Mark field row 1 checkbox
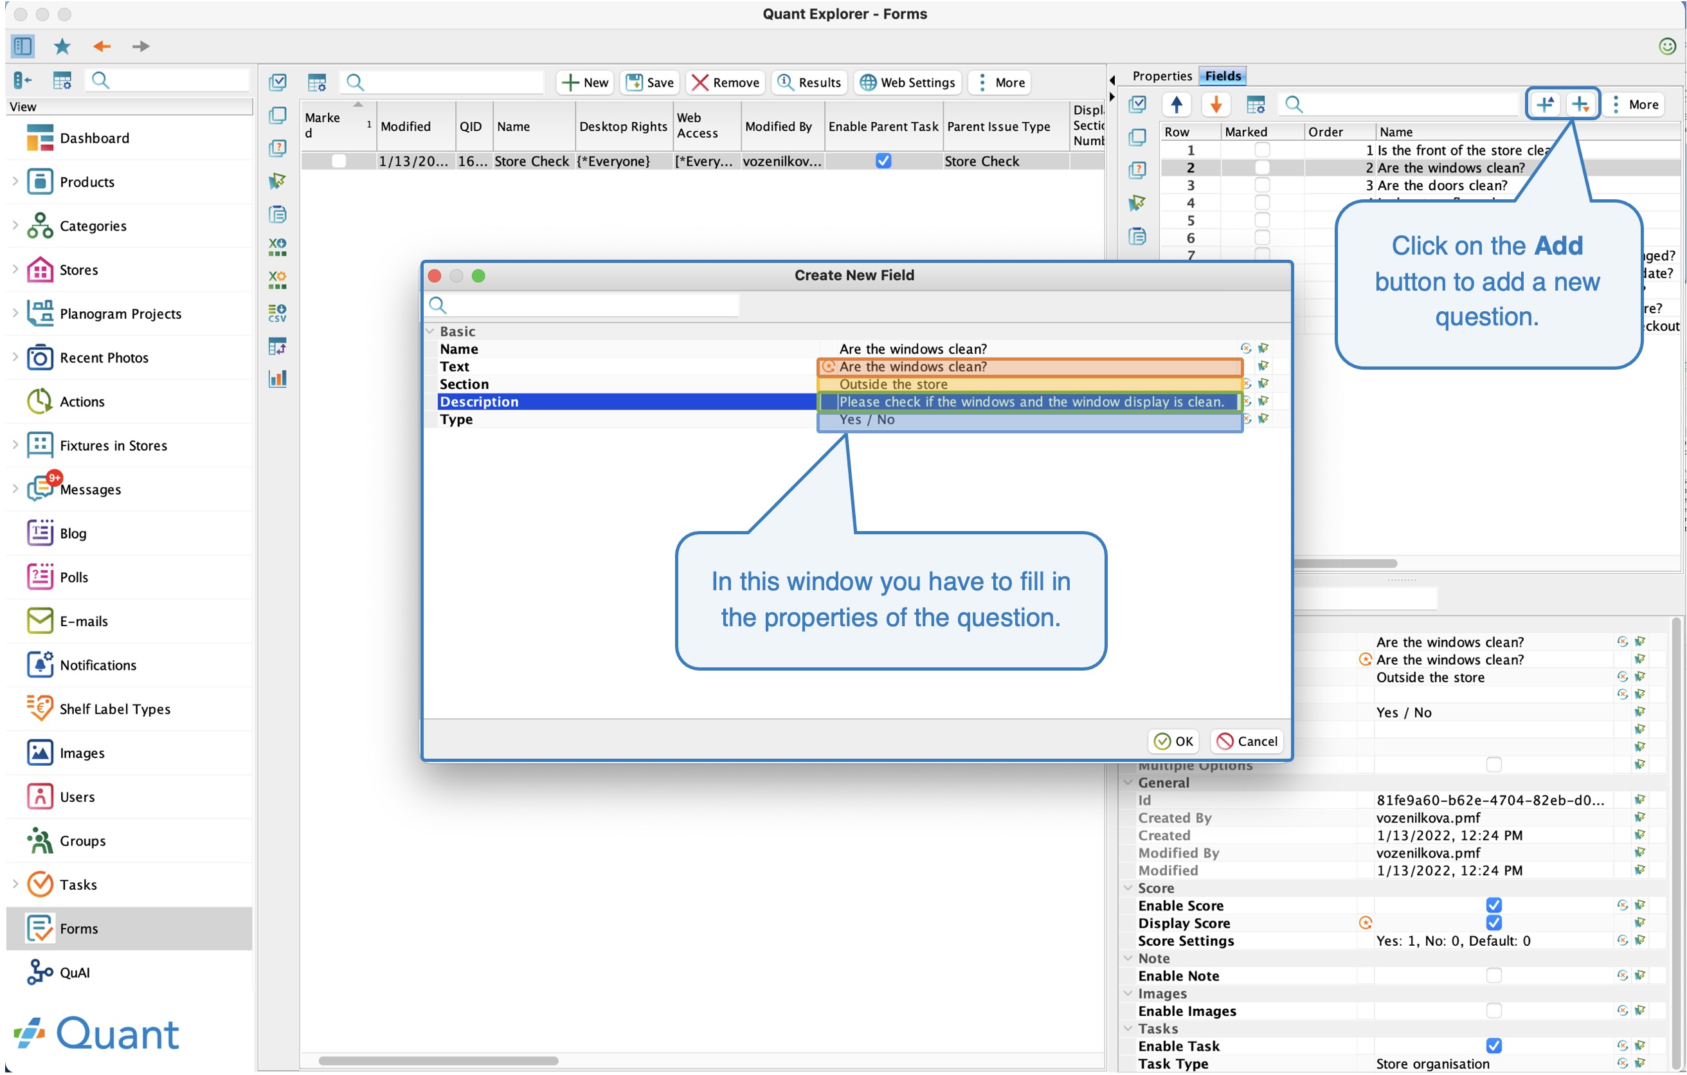Screen dimensions: 1687x1075 [x=1262, y=150]
